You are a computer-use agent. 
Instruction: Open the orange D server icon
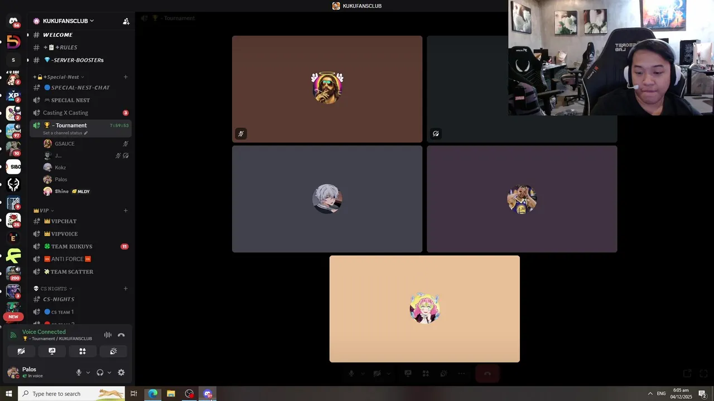[x=13, y=42]
